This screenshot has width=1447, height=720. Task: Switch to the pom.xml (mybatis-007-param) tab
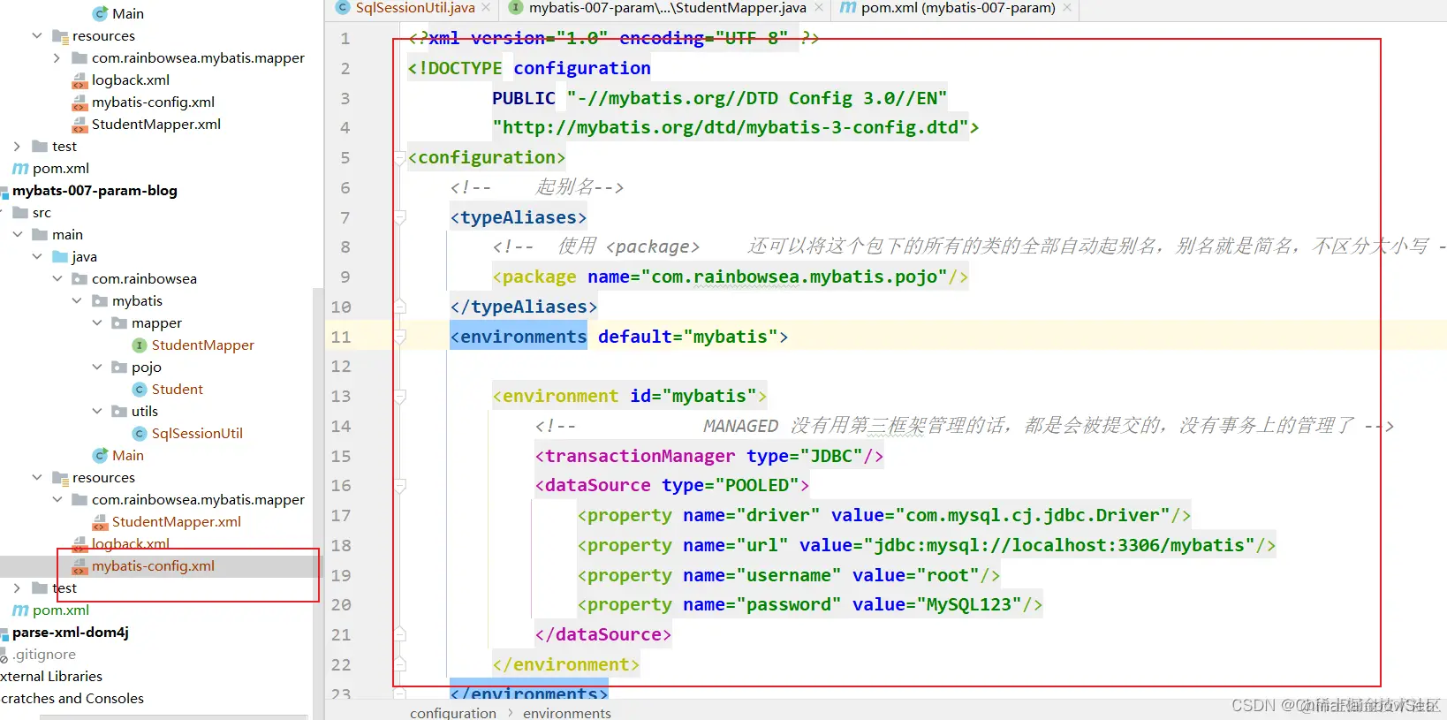(958, 8)
